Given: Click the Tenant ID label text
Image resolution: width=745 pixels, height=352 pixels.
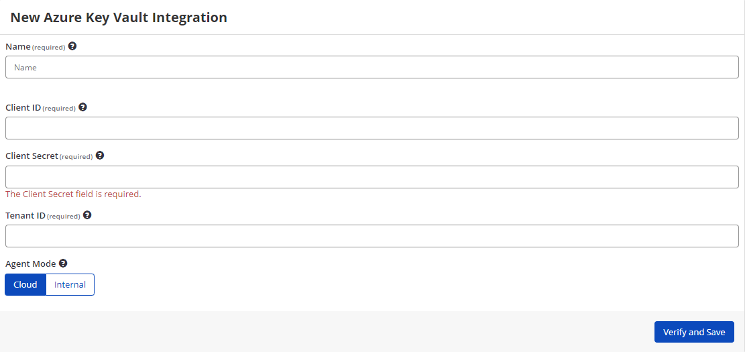Looking at the screenshot, I should click(x=25, y=216).
